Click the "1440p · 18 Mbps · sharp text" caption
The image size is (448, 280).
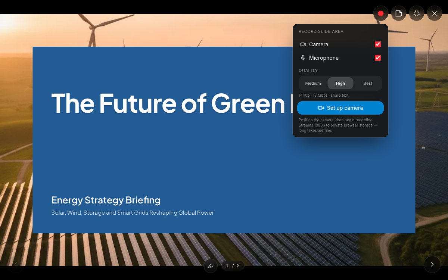[x=324, y=96]
